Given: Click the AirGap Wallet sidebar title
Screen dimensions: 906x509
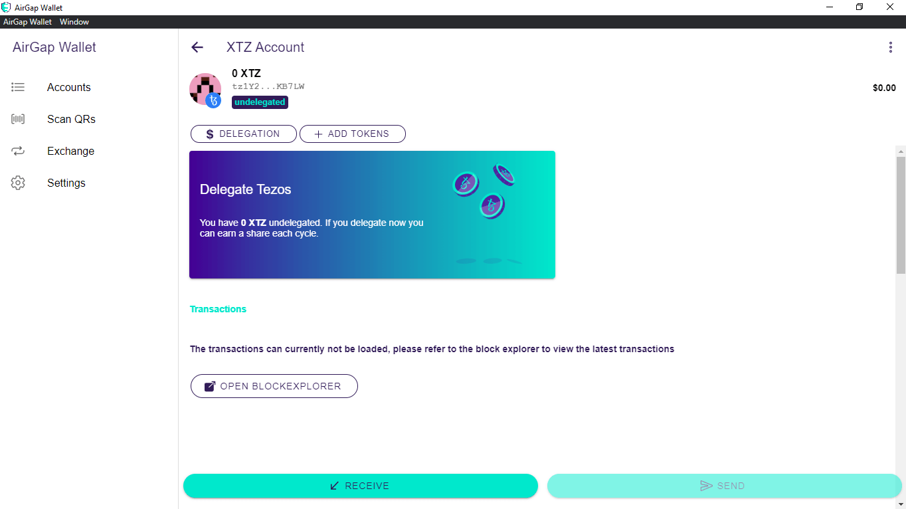Looking at the screenshot, I should (54, 47).
